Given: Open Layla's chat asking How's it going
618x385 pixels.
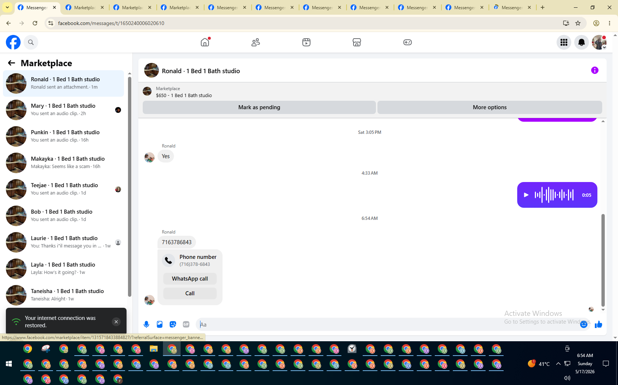Looking at the screenshot, I should coord(63,269).
